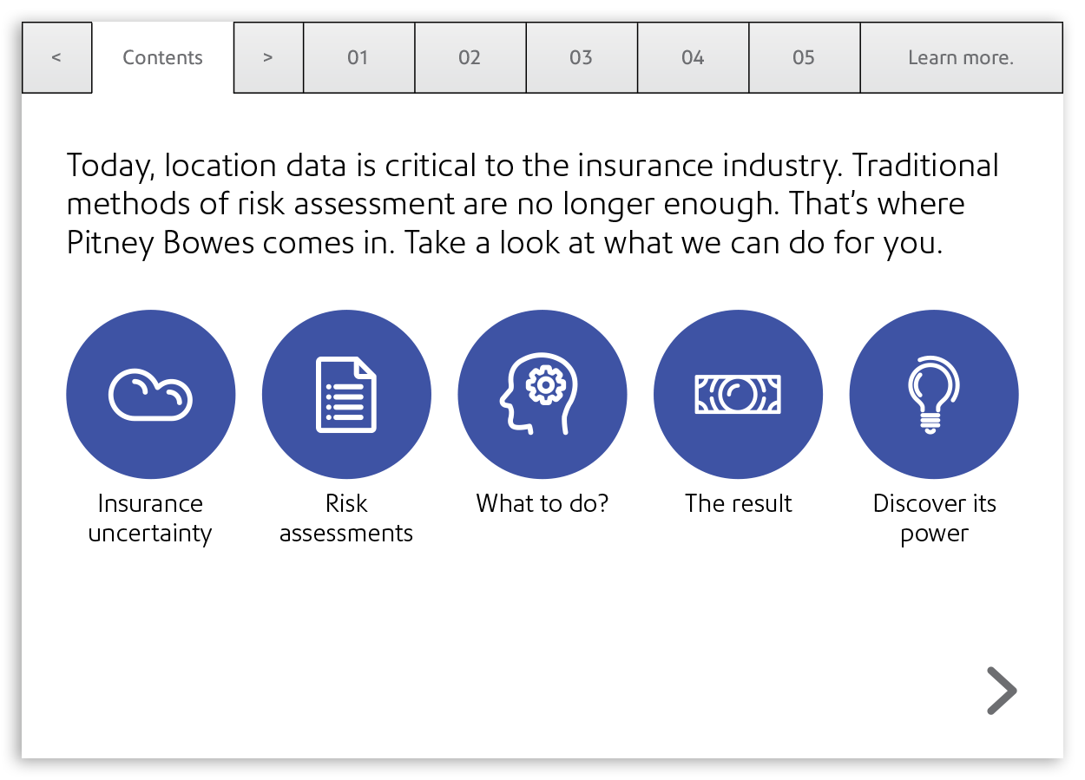Screen dimensions: 1085x780
Task: Select section tab 03
Action: coord(581,58)
